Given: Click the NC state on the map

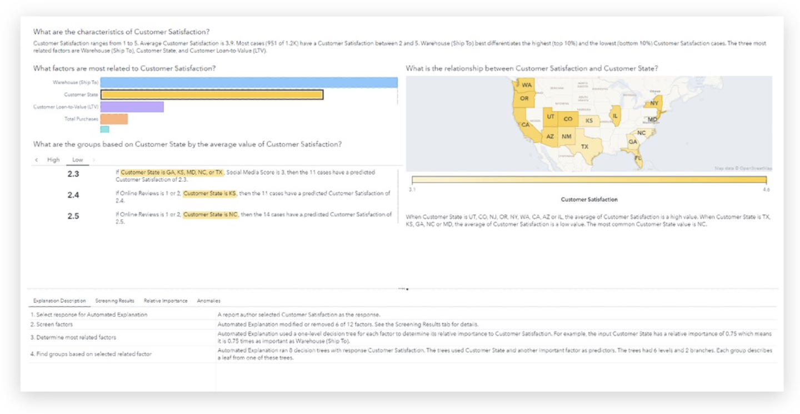Looking at the screenshot, I should pos(641,133).
